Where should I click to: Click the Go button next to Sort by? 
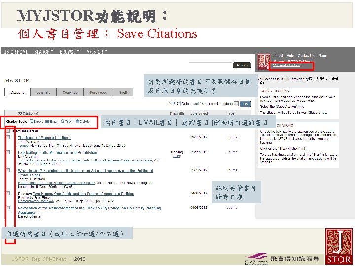tap(245, 104)
